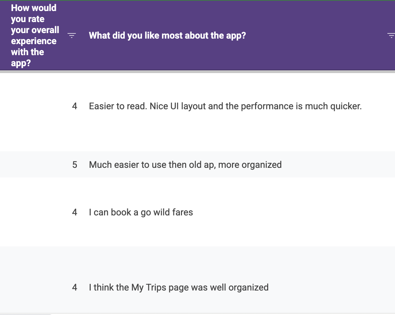Select the 'What did you like most about the app?' header
The width and height of the screenshot is (395, 315).
[x=167, y=35]
